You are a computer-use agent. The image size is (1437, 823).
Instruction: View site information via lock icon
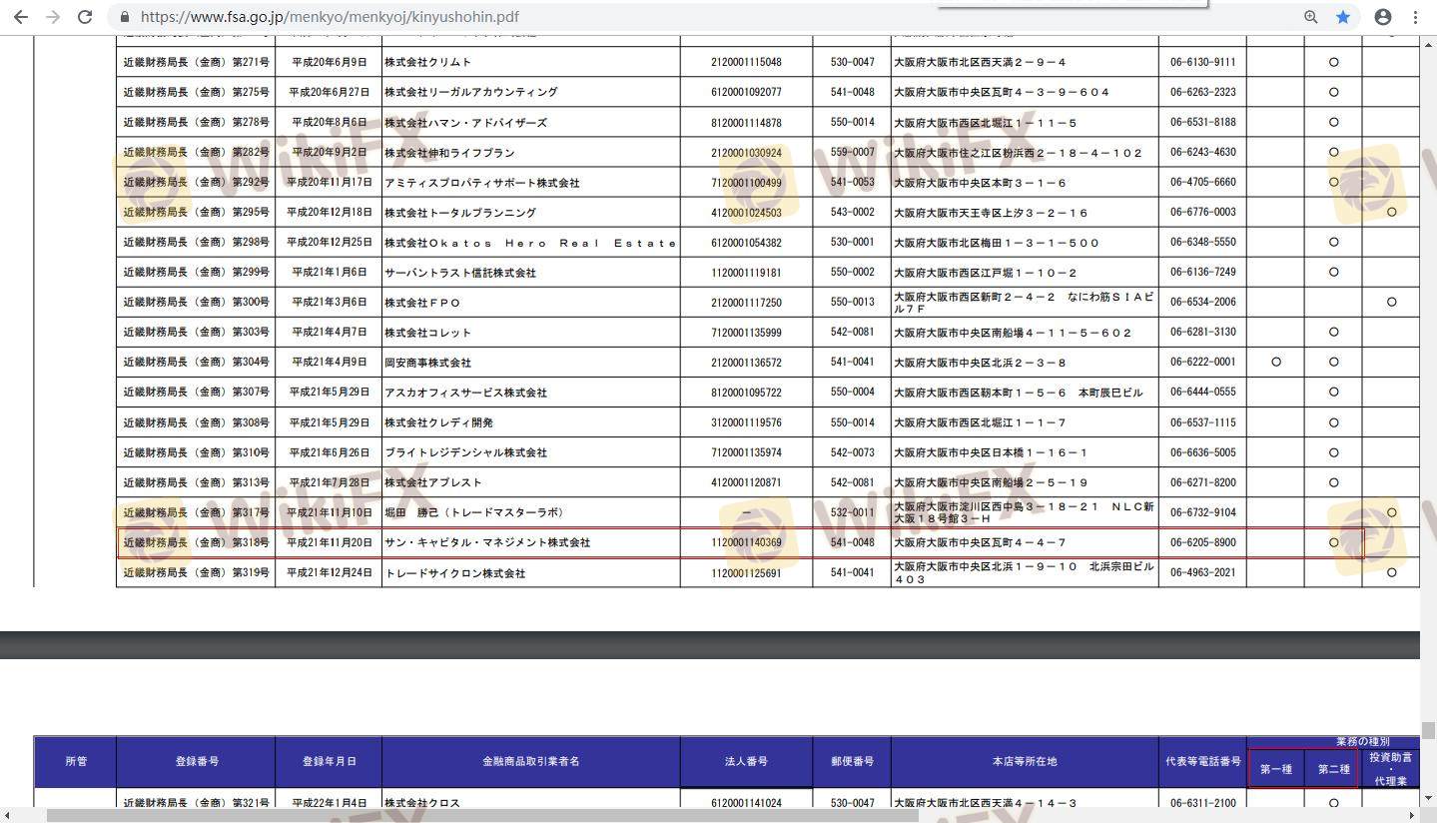point(125,17)
